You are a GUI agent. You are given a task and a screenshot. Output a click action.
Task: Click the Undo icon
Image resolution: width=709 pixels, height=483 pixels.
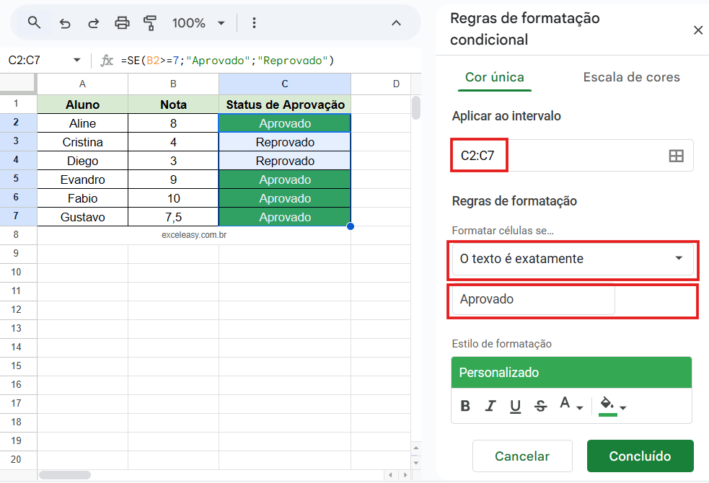(65, 22)
